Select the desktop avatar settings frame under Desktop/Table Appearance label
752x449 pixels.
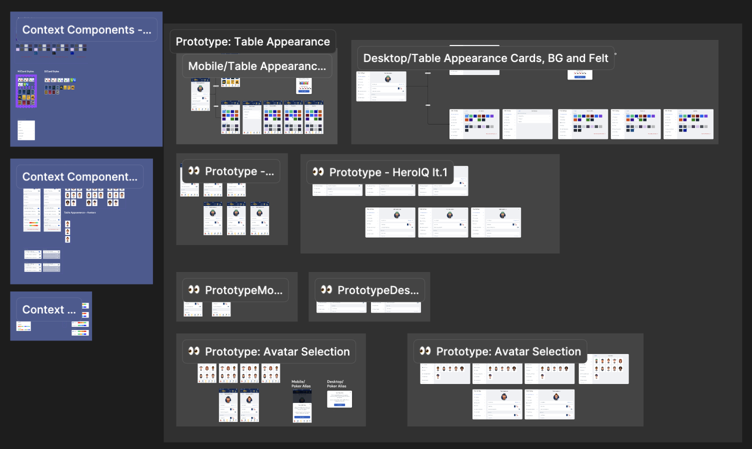coord(381,86)
